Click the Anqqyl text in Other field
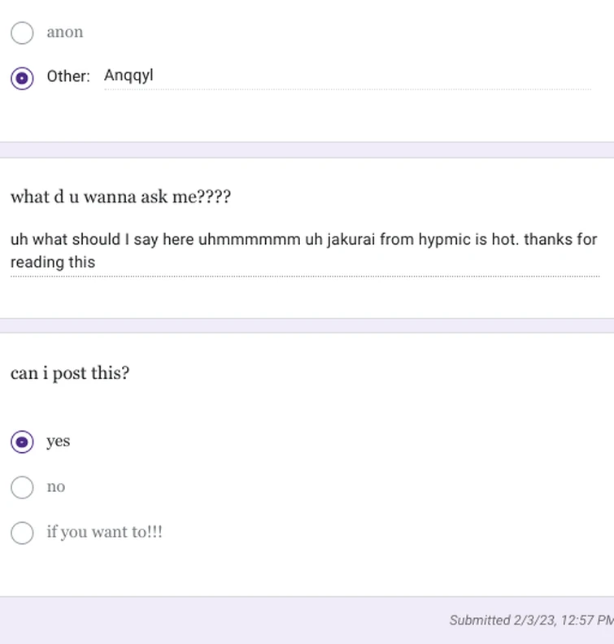 (128, 76)
